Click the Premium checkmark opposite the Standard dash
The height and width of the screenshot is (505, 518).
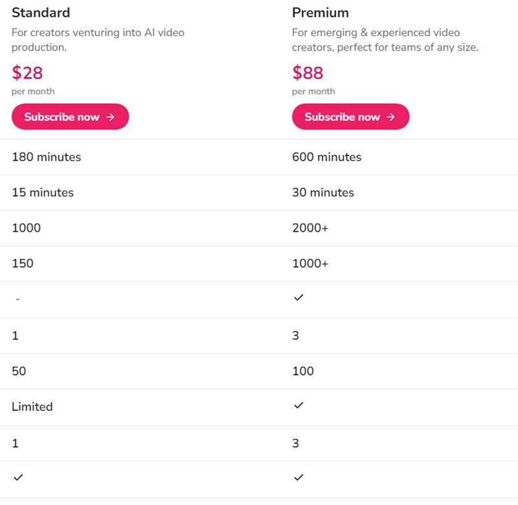(x=298, y=298)
